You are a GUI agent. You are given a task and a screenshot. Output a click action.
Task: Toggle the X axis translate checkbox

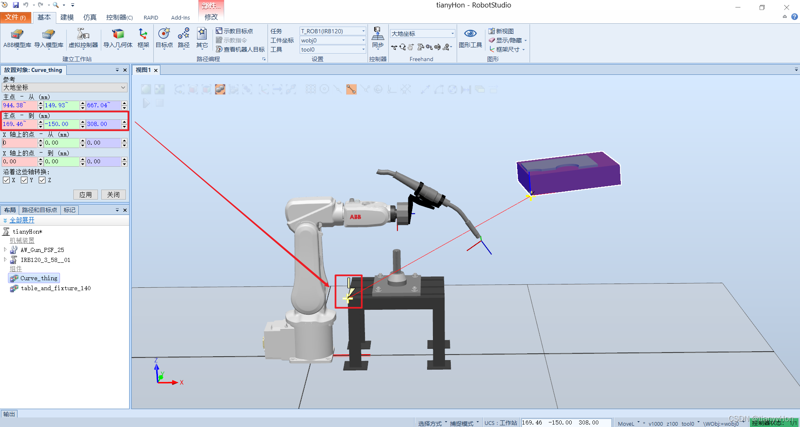(6, 180)
